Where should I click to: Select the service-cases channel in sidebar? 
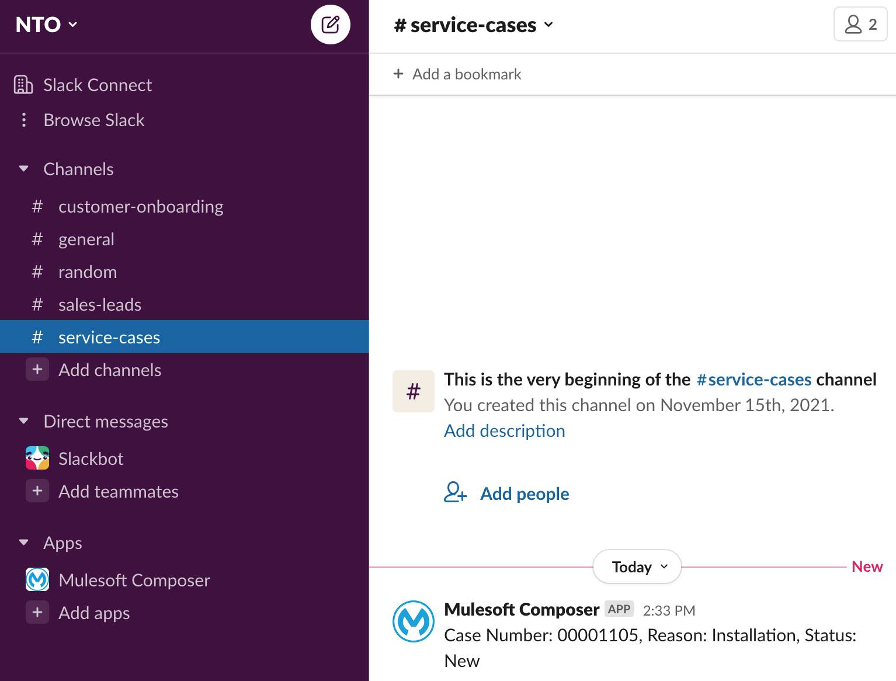[185, 336]
